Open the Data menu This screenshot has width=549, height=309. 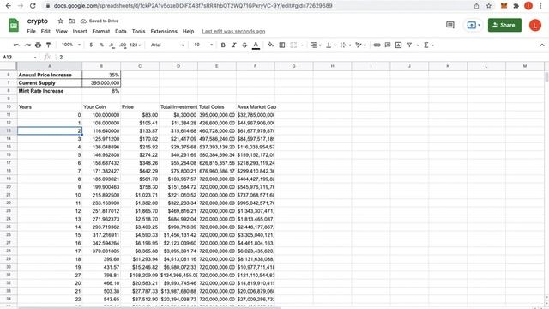[x=121, y=31]
